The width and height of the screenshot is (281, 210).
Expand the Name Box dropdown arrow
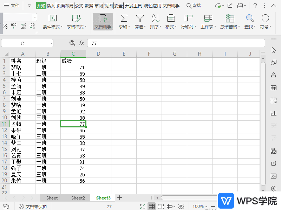point(51,43)
